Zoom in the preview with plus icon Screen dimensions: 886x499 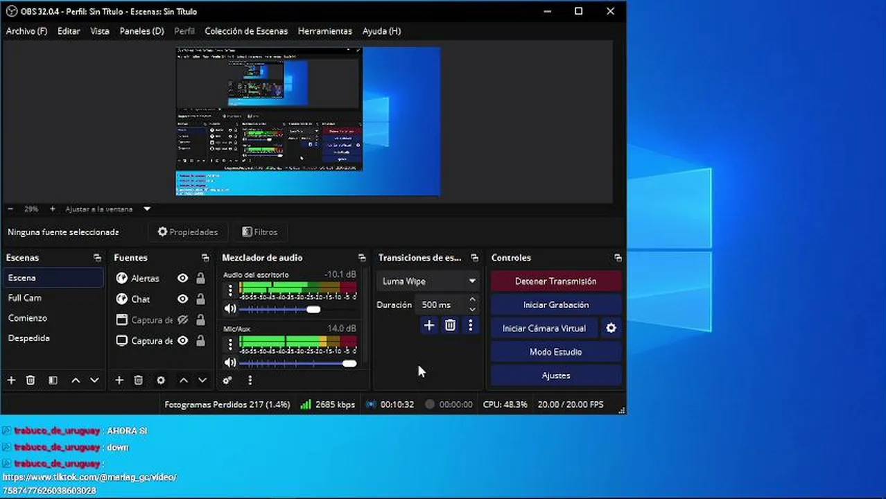pyautogui.click(x=52, y=209)
